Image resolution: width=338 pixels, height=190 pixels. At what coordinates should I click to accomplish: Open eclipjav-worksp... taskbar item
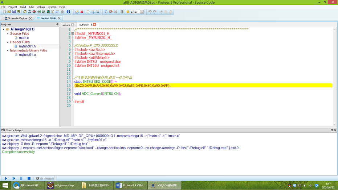click(61, 185)
